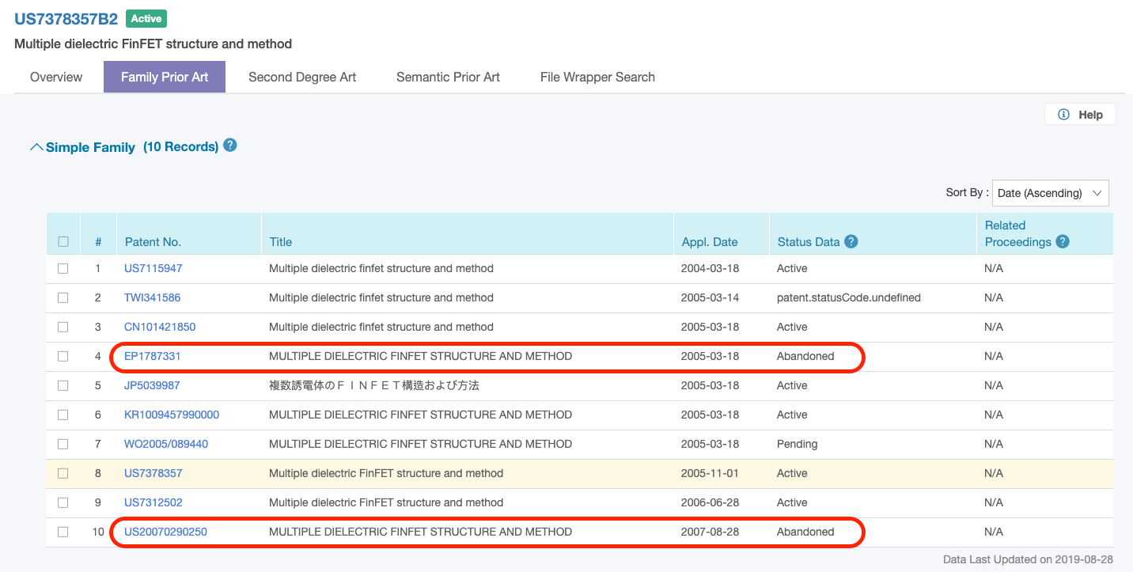Image resolution: width=1133 pixels, height=572 pixels.
Task: Click the green Active status badge
Action: (x=146, y=19)
